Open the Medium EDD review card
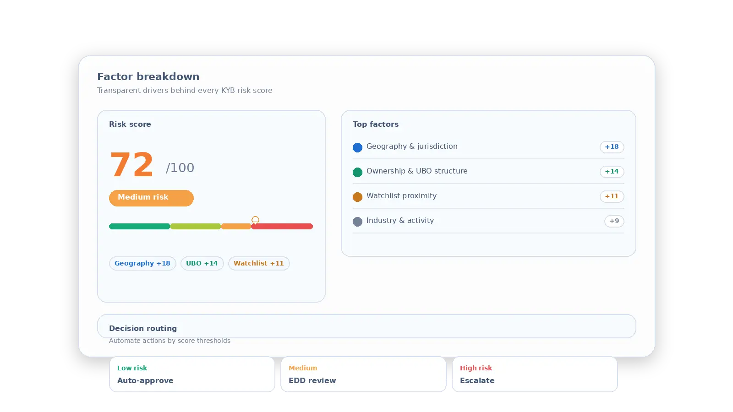The width and height of the screenshot is (733, 412). point(363,374)
